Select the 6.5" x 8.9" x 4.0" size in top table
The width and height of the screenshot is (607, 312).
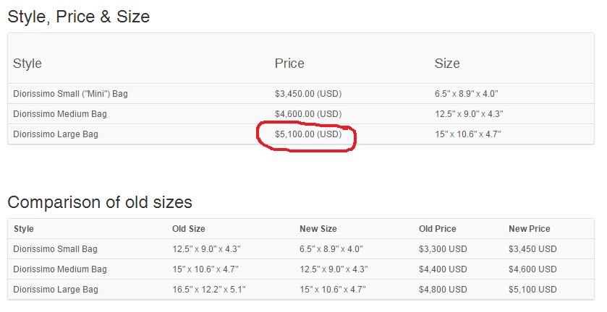(x=467, y=94)
